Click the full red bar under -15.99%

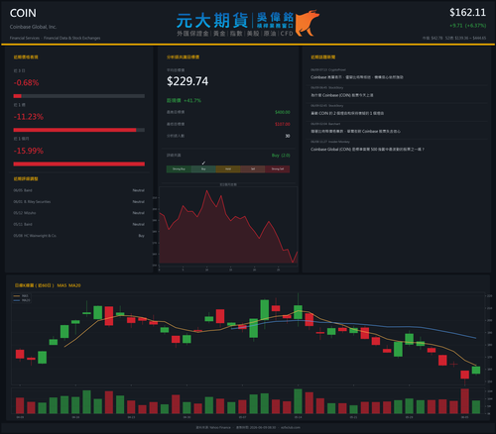79,164
